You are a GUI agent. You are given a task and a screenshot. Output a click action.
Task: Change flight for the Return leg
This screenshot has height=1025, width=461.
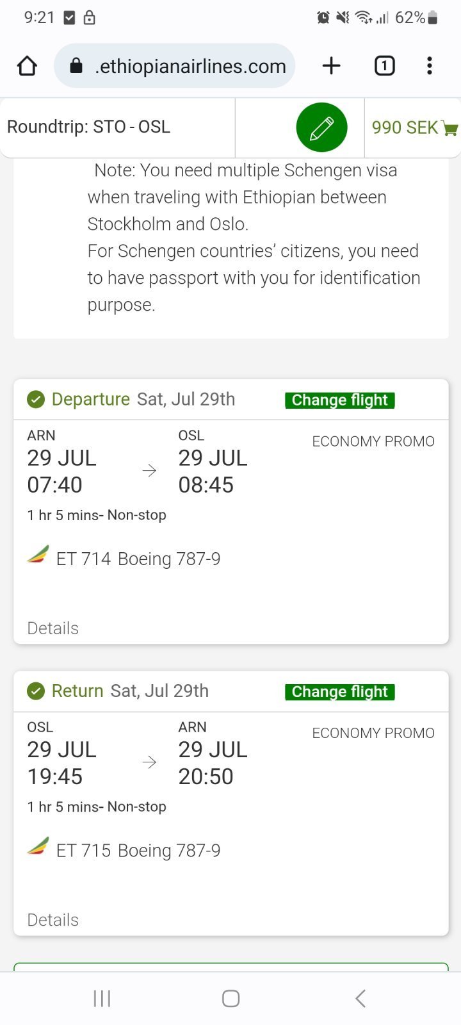(x=339, y=692)
